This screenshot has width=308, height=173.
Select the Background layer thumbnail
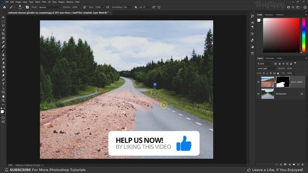coord(268,94)
